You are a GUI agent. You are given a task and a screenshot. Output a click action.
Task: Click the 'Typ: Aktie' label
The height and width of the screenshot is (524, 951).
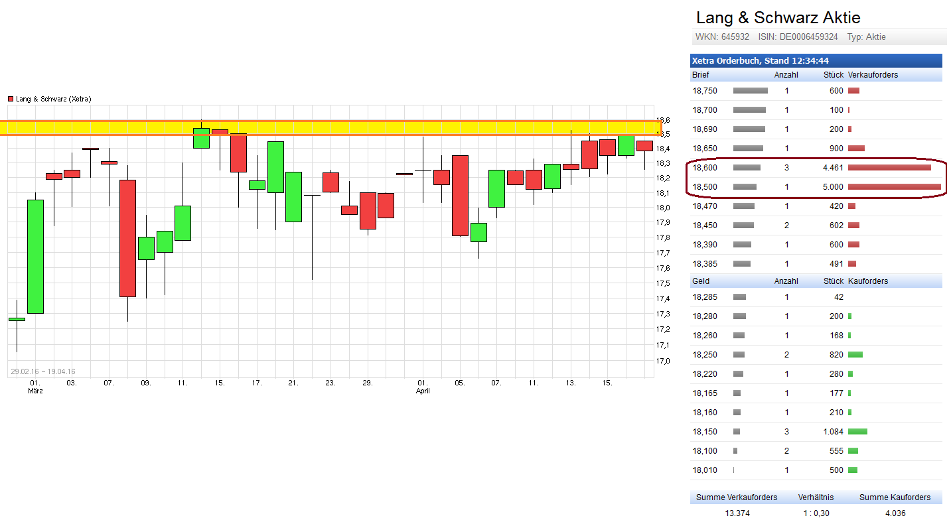click(x=866, y=37)
